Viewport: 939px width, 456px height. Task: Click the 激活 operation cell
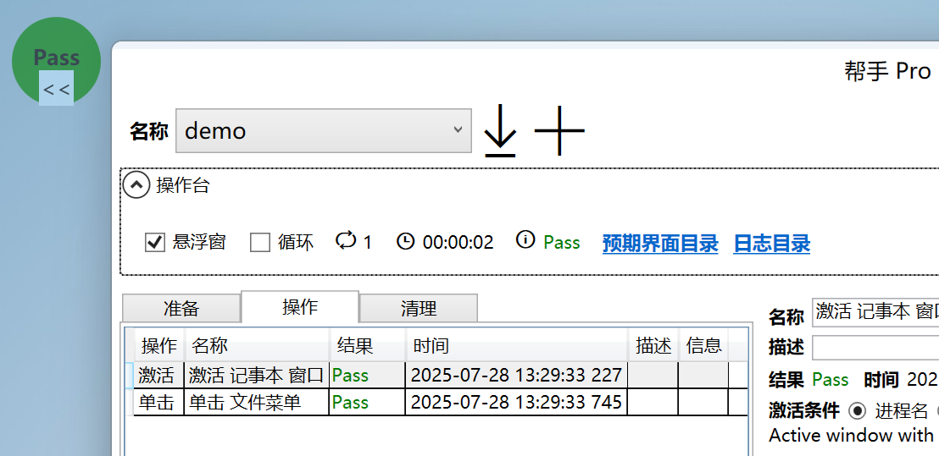tap(158, 376)
